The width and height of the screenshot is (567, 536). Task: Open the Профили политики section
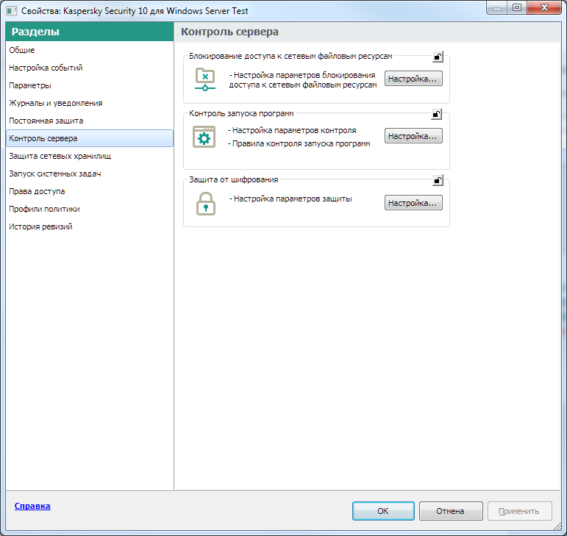(89, 210)
